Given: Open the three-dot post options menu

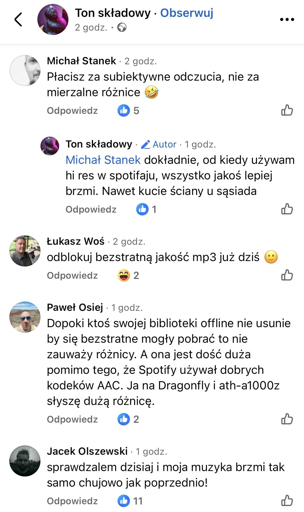Looking at the screenshot, I should click(x=287, y=19).
